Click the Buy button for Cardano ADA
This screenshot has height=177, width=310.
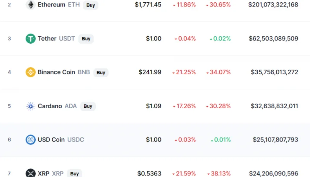(x=88, y=106)
